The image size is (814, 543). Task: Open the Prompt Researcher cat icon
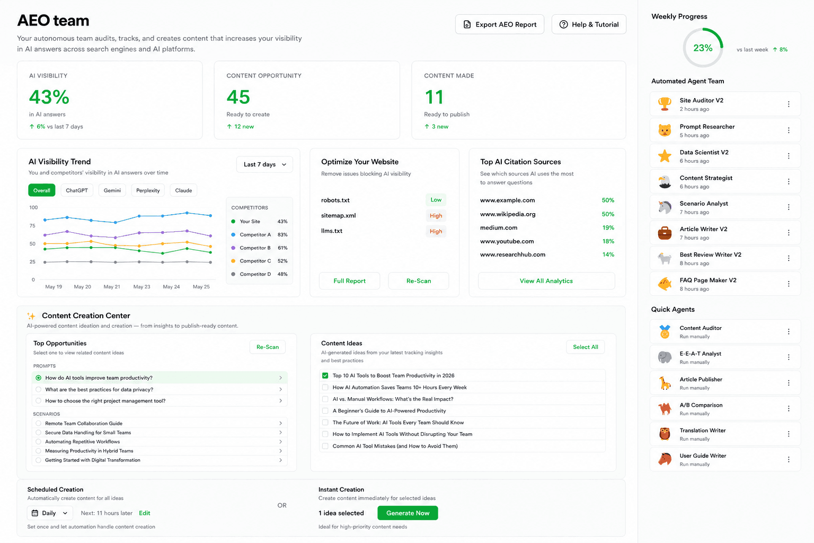tap(665, 130)
